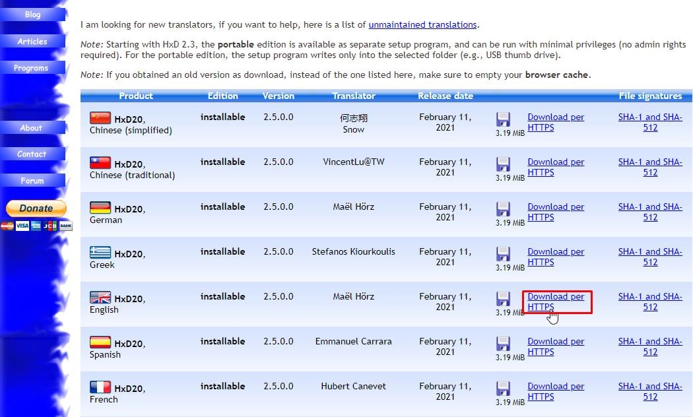This screenshot has width=693, height=417.
Task: Click the Version column header
Action: click(x=279, y=96)
